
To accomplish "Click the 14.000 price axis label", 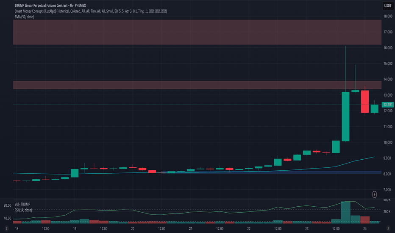I will coord(388,79).
